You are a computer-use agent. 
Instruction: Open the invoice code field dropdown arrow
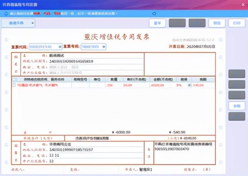60,47
